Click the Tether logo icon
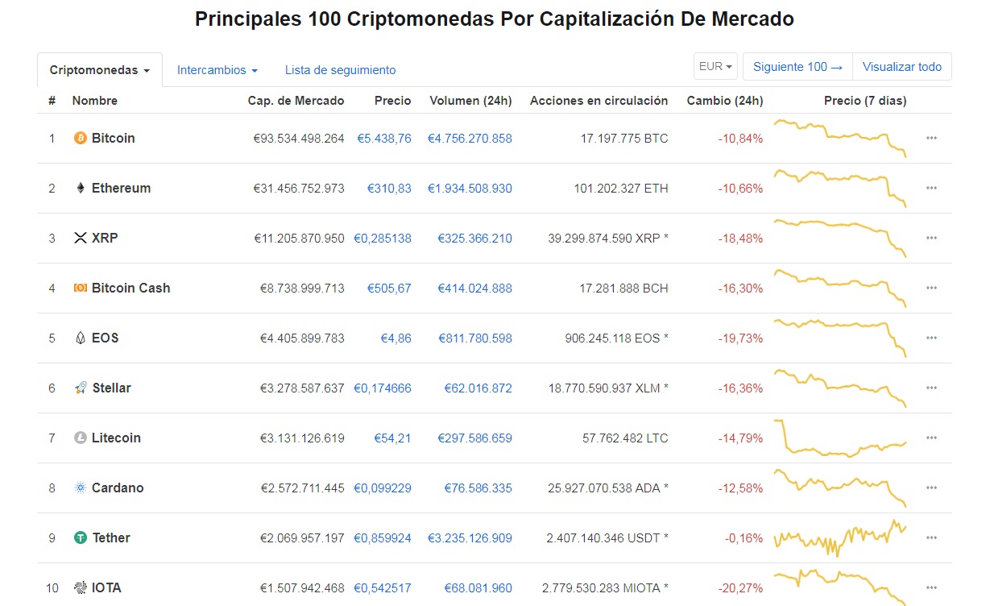Image resolution: width=986 pixels, height=606 pixels. click(x=80, y=538)
